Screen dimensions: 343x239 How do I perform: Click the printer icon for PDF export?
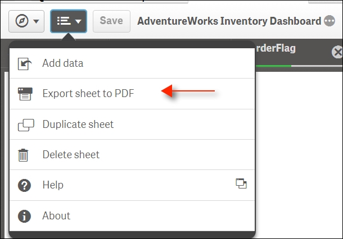pos(25,94)
